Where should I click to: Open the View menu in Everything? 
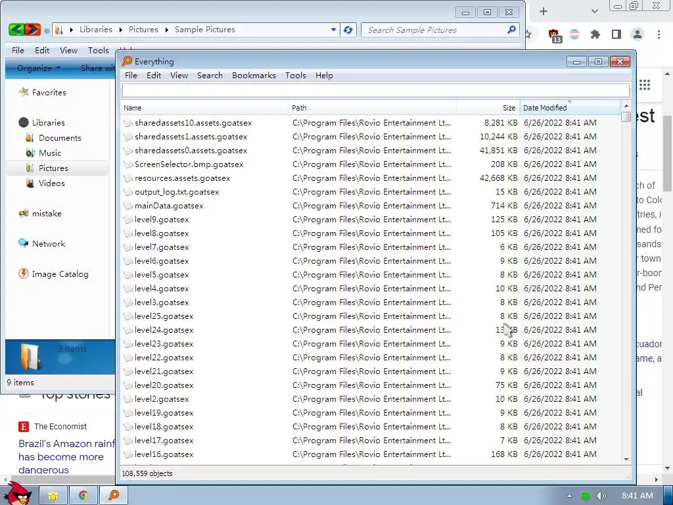click(179, 76)
